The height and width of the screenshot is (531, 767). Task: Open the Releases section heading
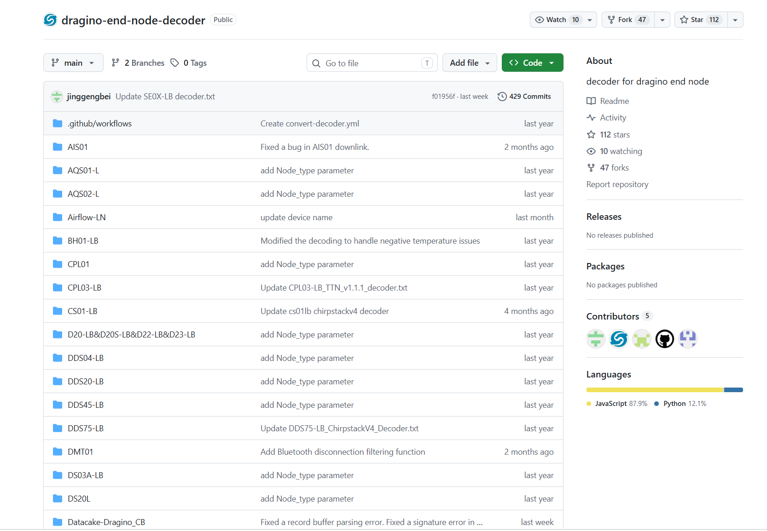tap(604, 217)
